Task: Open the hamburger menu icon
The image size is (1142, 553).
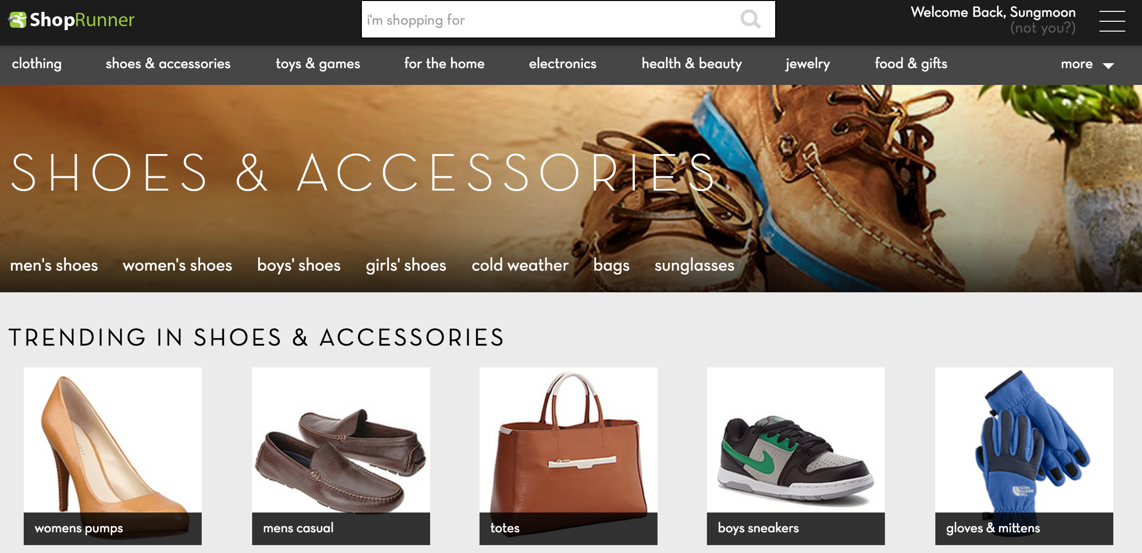Action: [1112, 21]
